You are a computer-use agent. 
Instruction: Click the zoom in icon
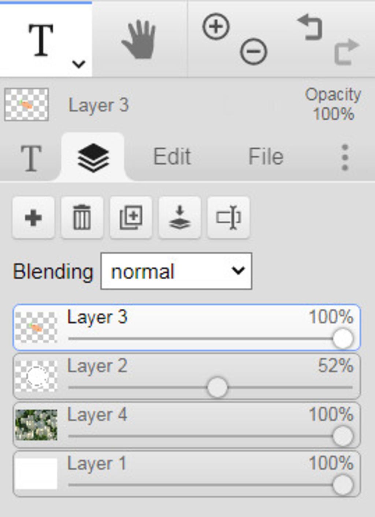(216, 27)
